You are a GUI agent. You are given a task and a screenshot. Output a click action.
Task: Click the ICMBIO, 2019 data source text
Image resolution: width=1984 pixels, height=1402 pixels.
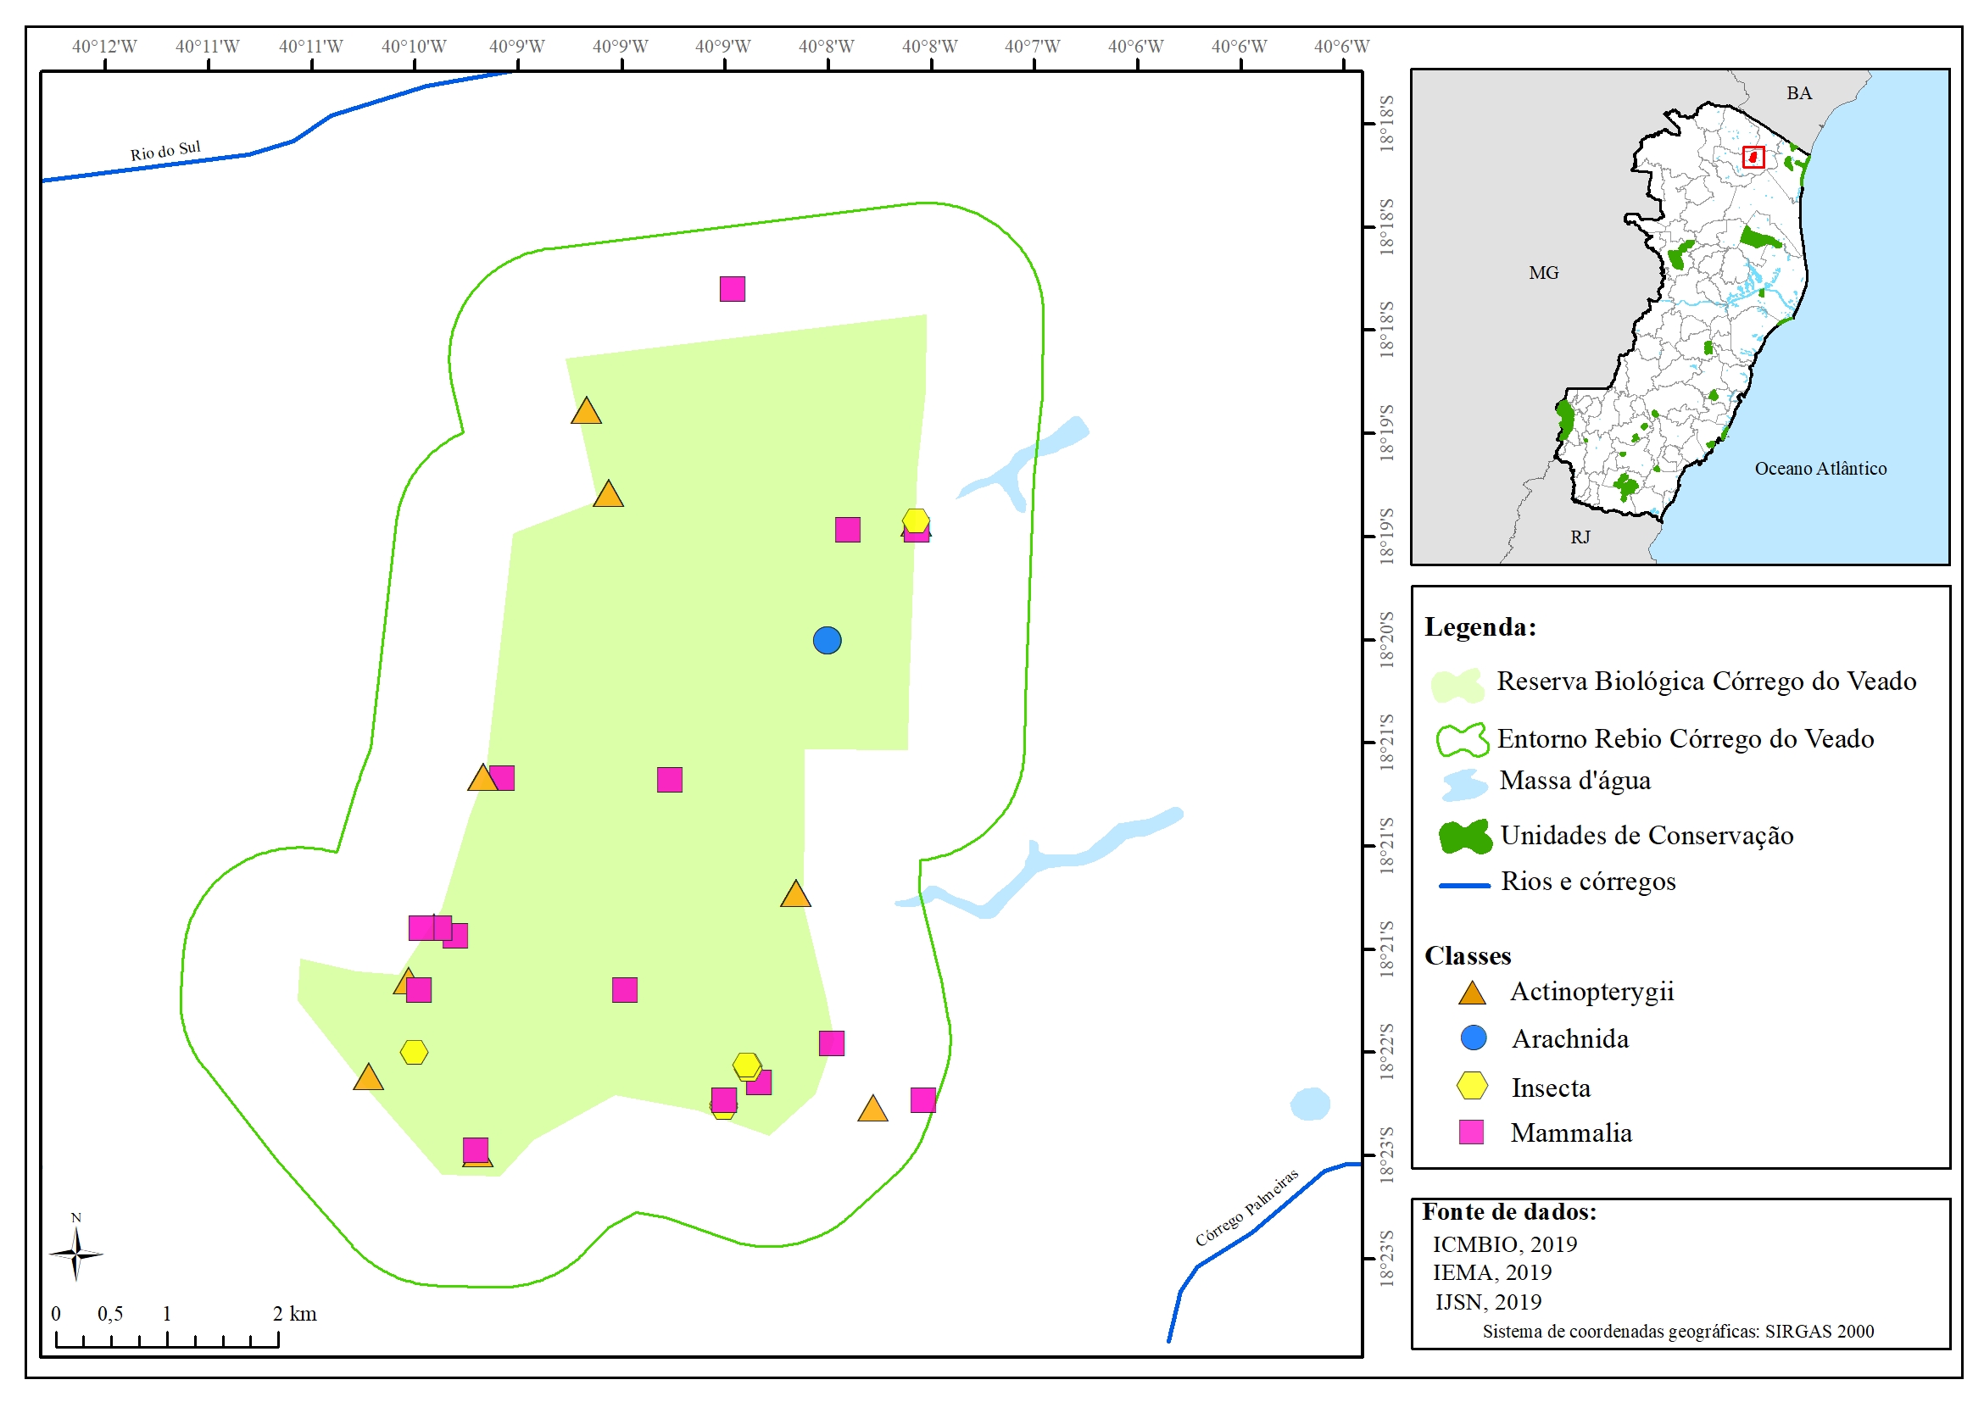point(1503,1244)
